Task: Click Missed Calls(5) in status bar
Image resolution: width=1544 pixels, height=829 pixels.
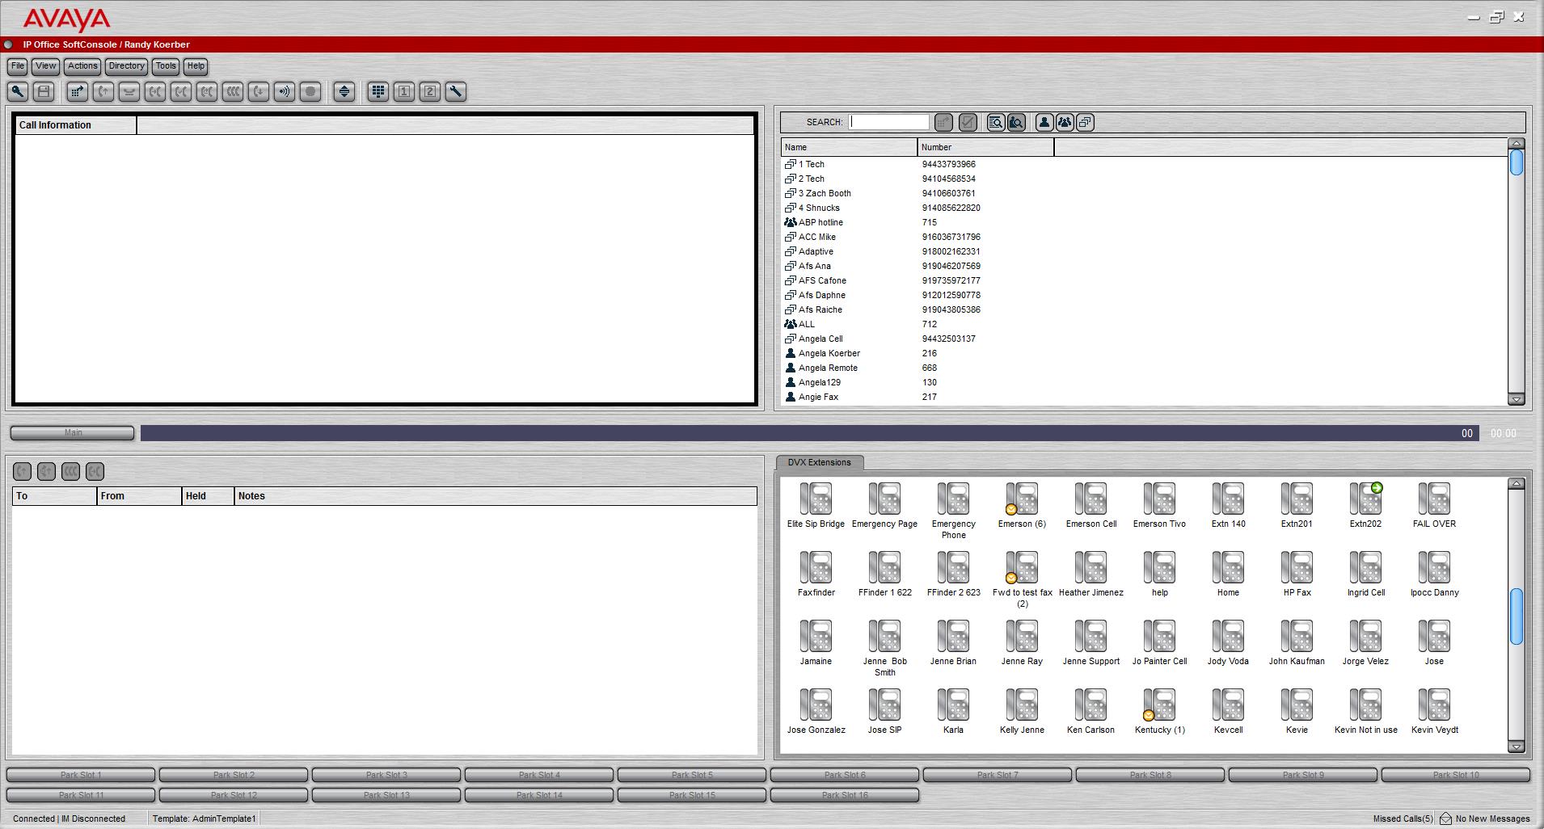Action: 1403,818
